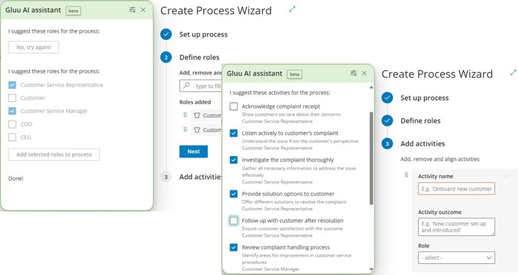This screenshot has height=275, width=518.
Task: Click the type to filter roles field
Action: (200, 86)
